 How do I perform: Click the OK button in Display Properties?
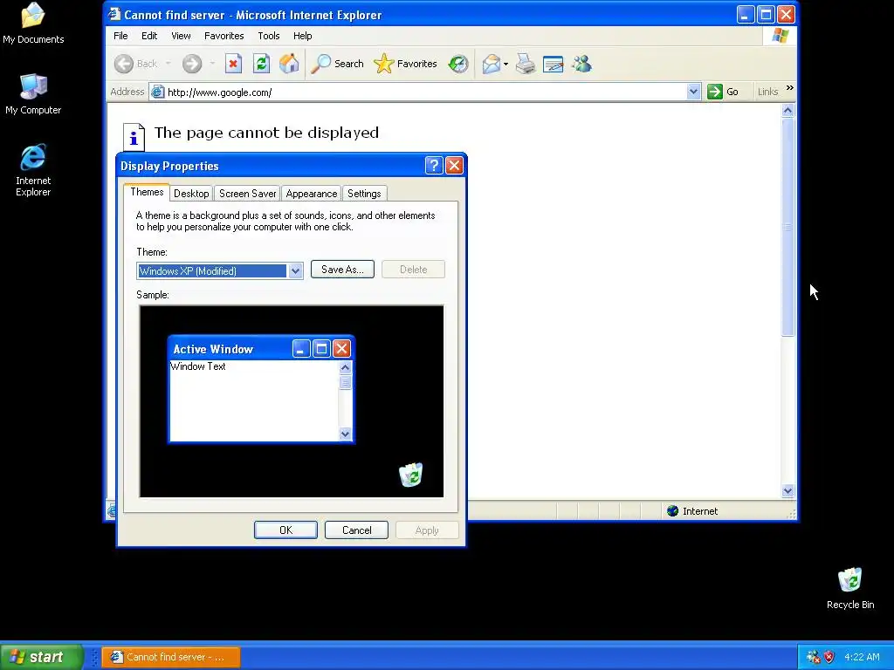[285, 530]
